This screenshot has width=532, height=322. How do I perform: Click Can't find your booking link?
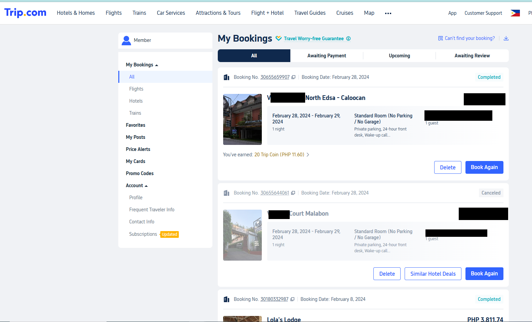(x=470, y=38)
